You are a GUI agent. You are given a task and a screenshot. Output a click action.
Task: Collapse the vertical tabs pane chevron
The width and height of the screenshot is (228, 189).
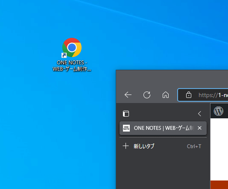click(200, 114)
